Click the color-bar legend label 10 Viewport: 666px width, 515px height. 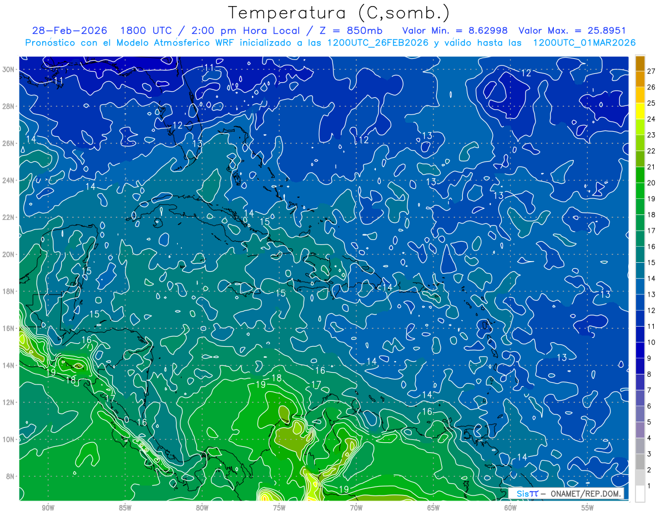[652, 342]
